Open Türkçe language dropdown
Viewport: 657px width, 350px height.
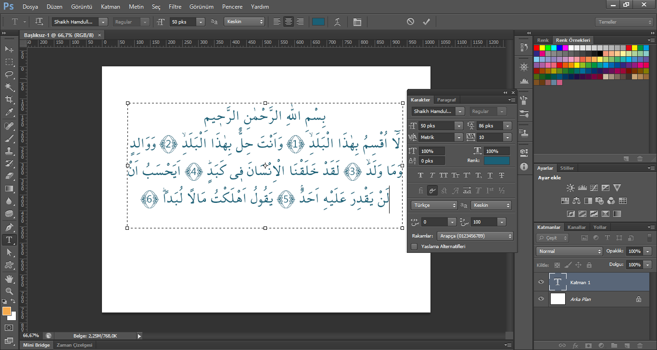click(434, 205)
